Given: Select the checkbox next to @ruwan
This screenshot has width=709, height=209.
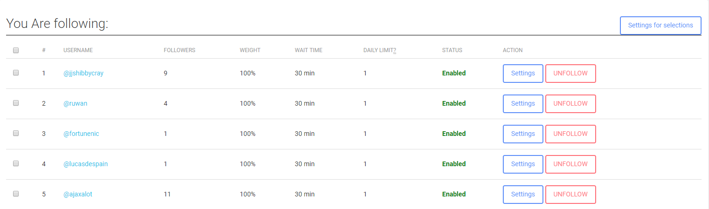Looking at the screenshot, I should point(16,103).
